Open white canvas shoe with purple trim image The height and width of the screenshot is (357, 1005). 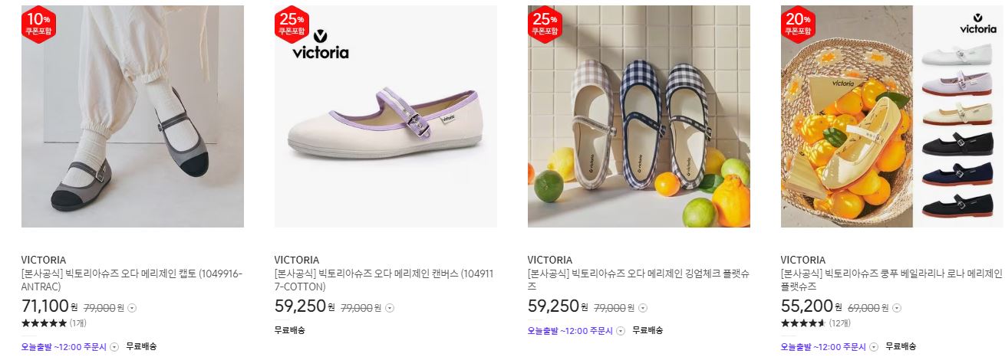pos(386,116)
